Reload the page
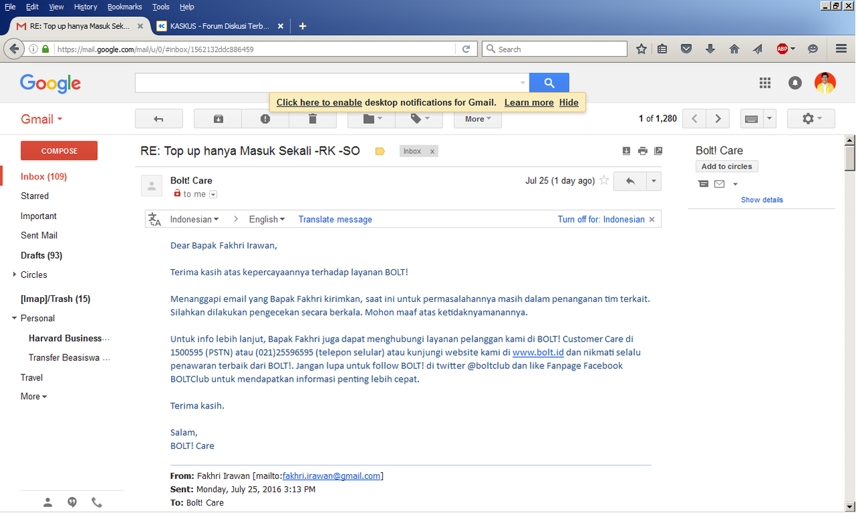This screenshot has width=858, height=517. tap(467, 49)
